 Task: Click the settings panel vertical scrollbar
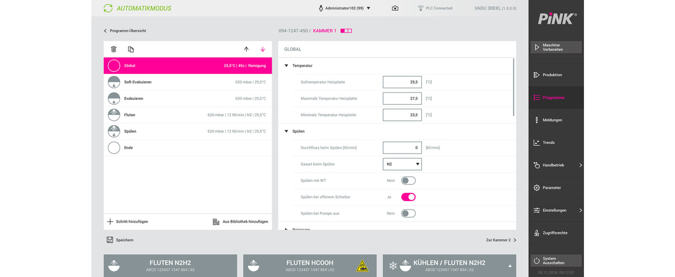point(514,87)
